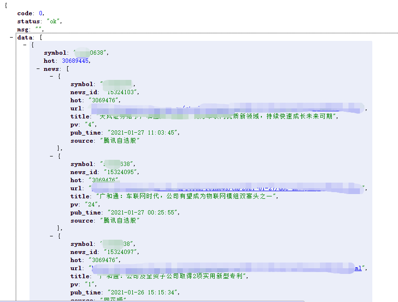This screenshot has width=398, height=302.
Task: Click the horizontal scrollbar at the bottom
Action: point(199,300)
